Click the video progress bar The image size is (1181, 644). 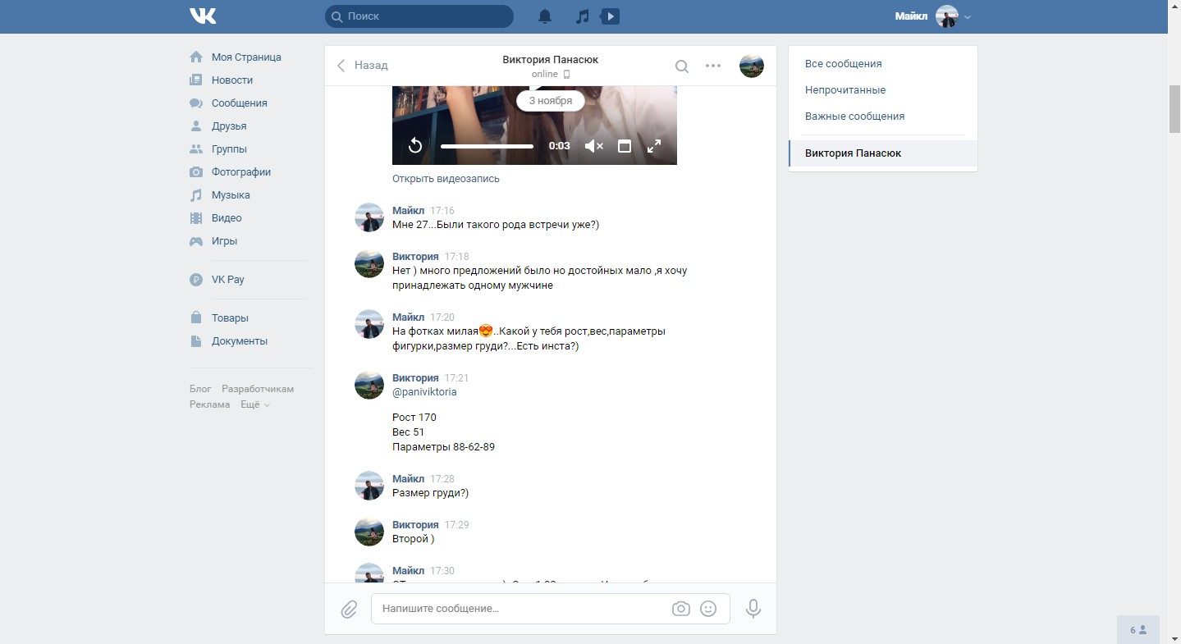pyautogui.click(x=487, y=146)
